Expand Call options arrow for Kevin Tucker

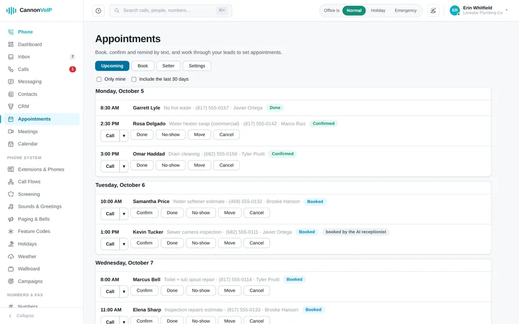124,244
